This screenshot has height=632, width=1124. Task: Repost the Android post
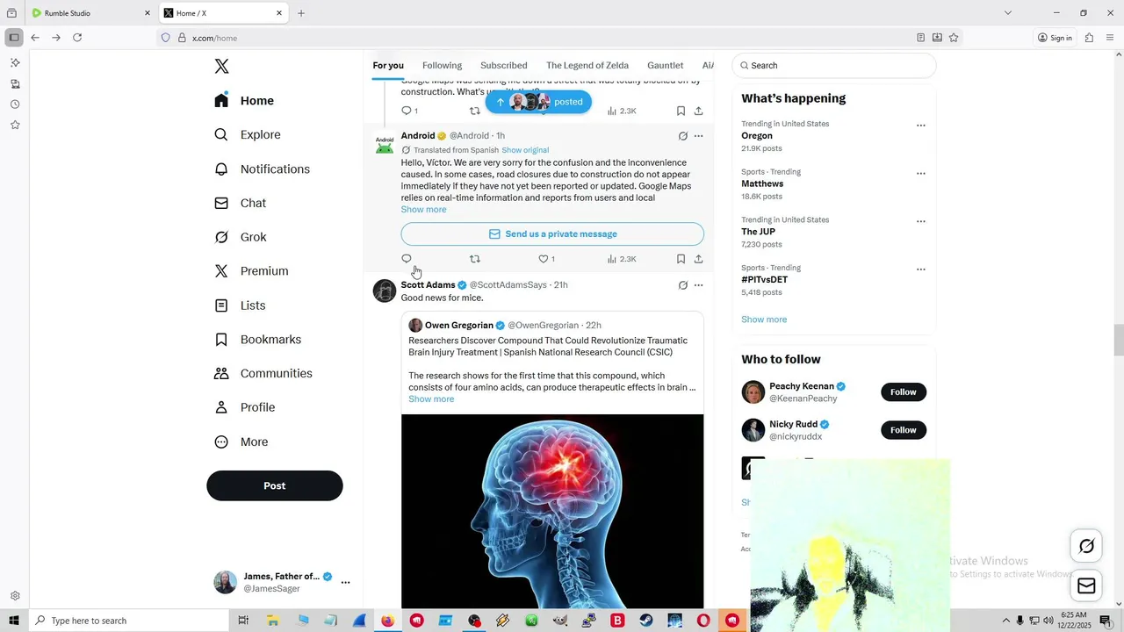point(475,259)
